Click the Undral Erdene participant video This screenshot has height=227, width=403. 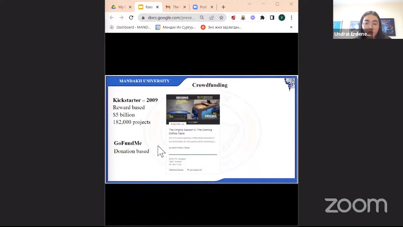(368, 19)
